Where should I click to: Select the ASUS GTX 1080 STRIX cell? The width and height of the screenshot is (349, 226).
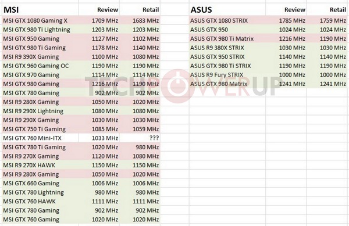pyautogui.click(x=227, y=20)
